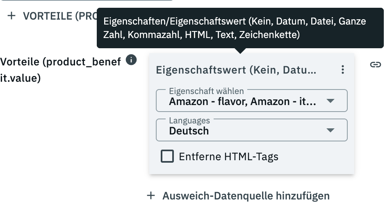Click the Eigenschaftswert card title text
The image size is (392, 206).
point(236,70)
